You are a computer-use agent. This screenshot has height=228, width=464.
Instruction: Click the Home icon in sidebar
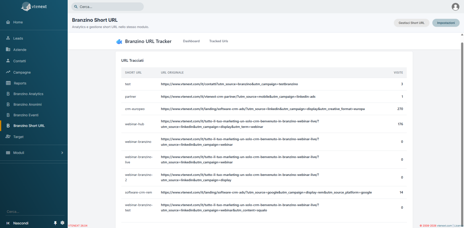pos(8,22)
